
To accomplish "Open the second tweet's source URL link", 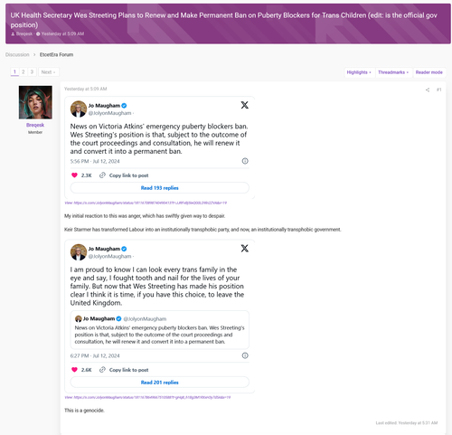I will click(x=147, y=397).
